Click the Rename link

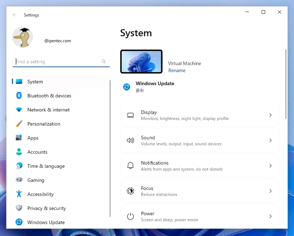(x=177, y=71)
